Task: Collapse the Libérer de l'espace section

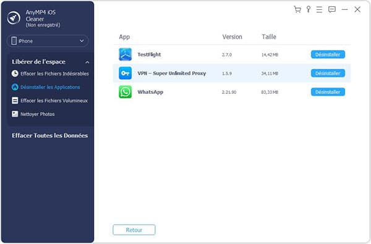Action: tap(87, 62)
